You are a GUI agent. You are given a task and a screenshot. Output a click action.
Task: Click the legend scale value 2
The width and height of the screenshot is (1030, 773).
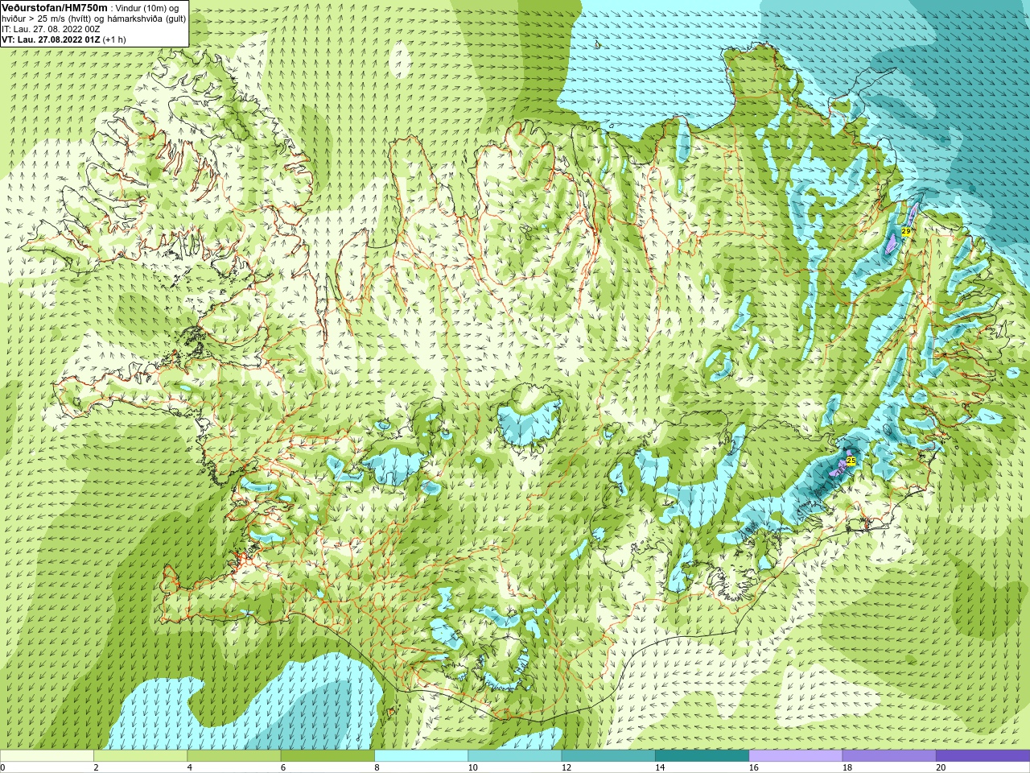97,767
